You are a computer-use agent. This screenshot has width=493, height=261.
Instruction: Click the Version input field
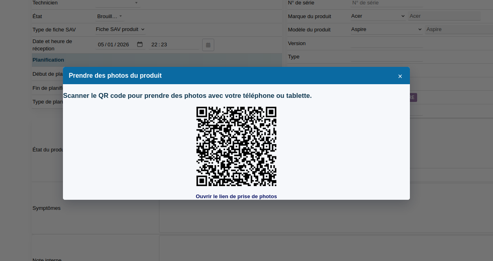coord(386,43)
